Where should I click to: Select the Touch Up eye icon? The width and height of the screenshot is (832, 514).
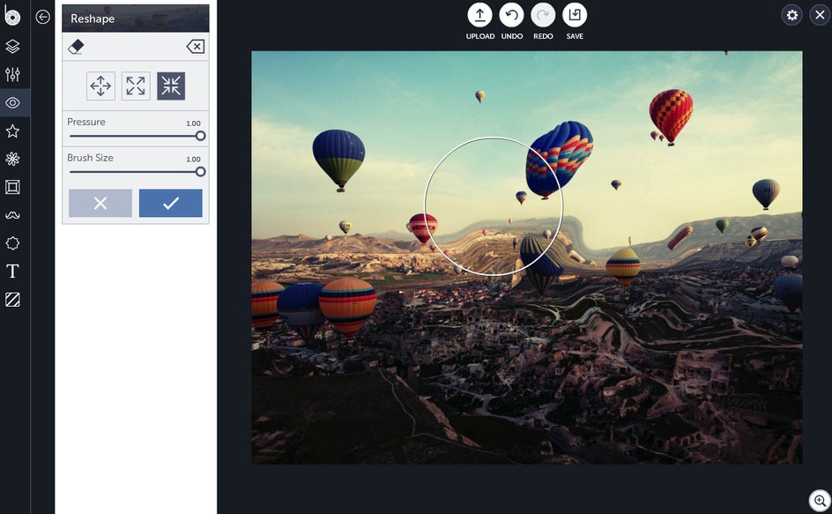[12, 102]
